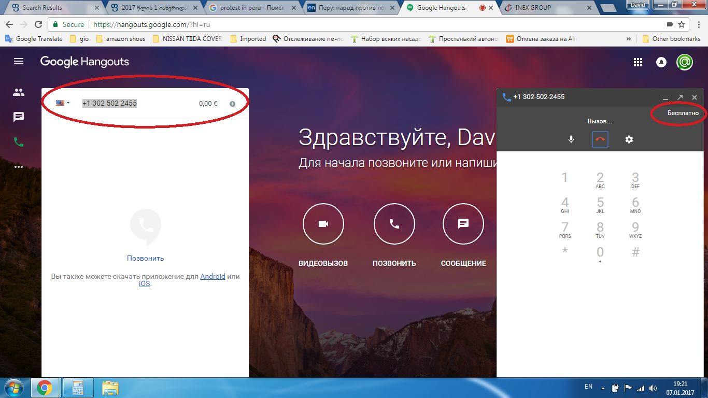The width and height of the screenshot is (708, 398).
Task: Open the Google Translate bookmark
Action: point(34,39)
